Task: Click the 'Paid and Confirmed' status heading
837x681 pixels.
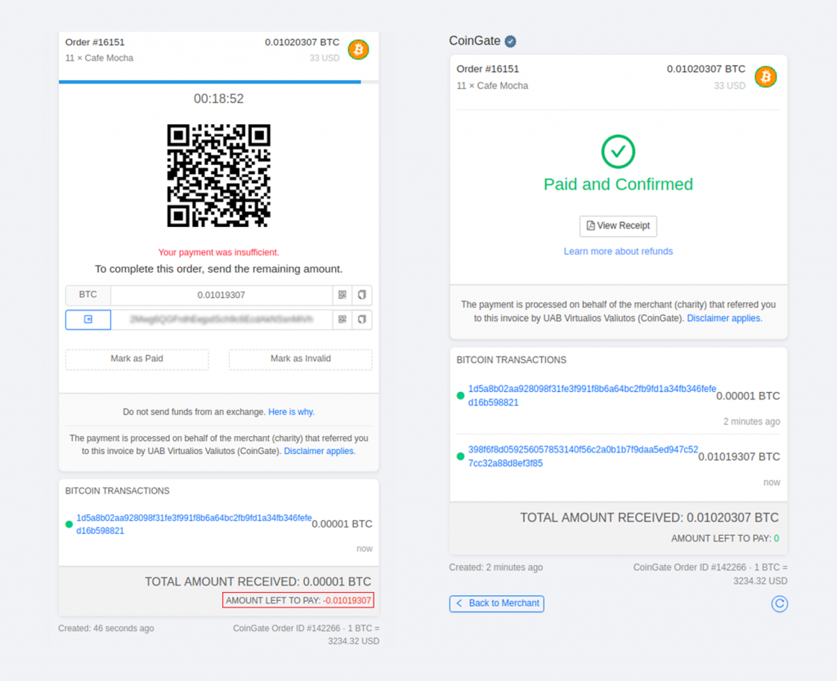Action: 618,185
